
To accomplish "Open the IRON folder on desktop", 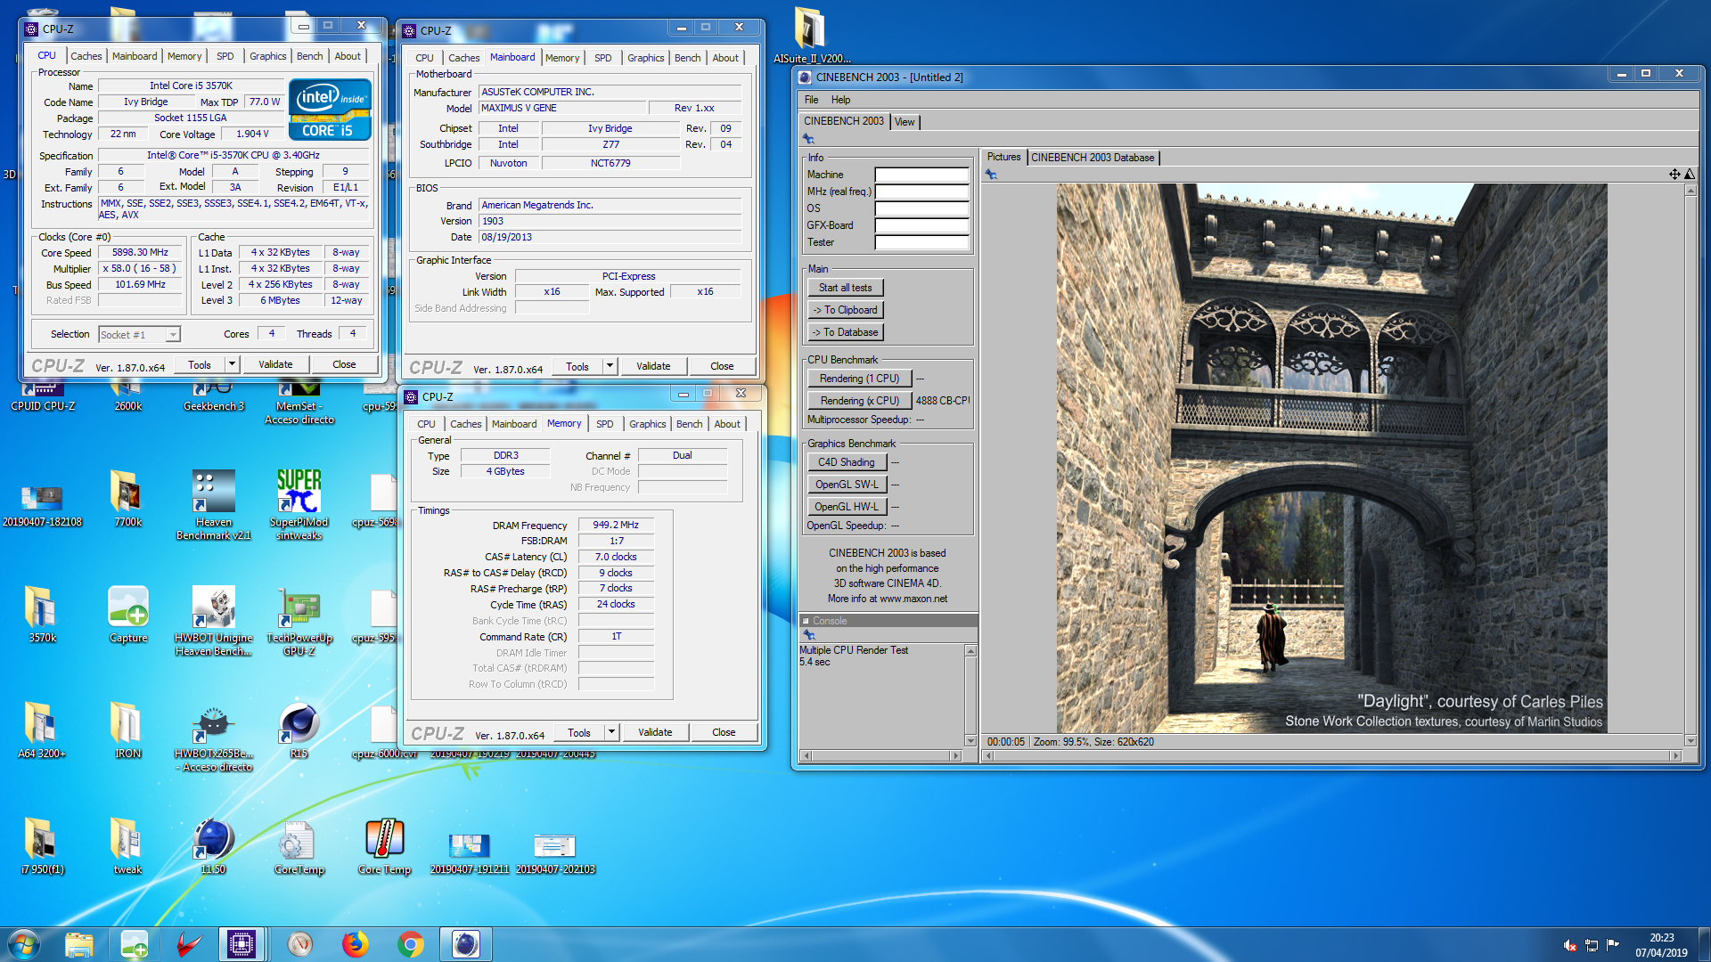I will tap(128, 730).
